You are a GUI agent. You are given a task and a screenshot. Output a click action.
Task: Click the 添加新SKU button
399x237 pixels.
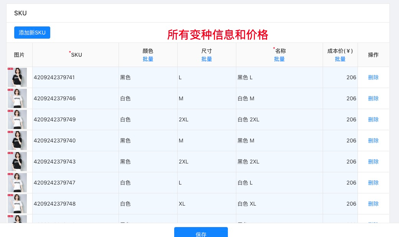[32, 33]
